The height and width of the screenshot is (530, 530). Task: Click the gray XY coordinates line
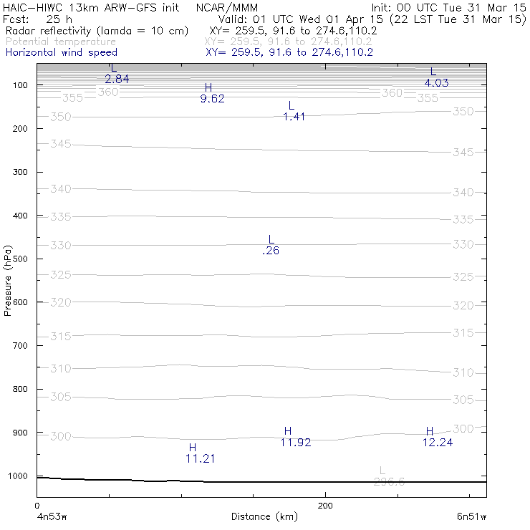click(289, 42)
